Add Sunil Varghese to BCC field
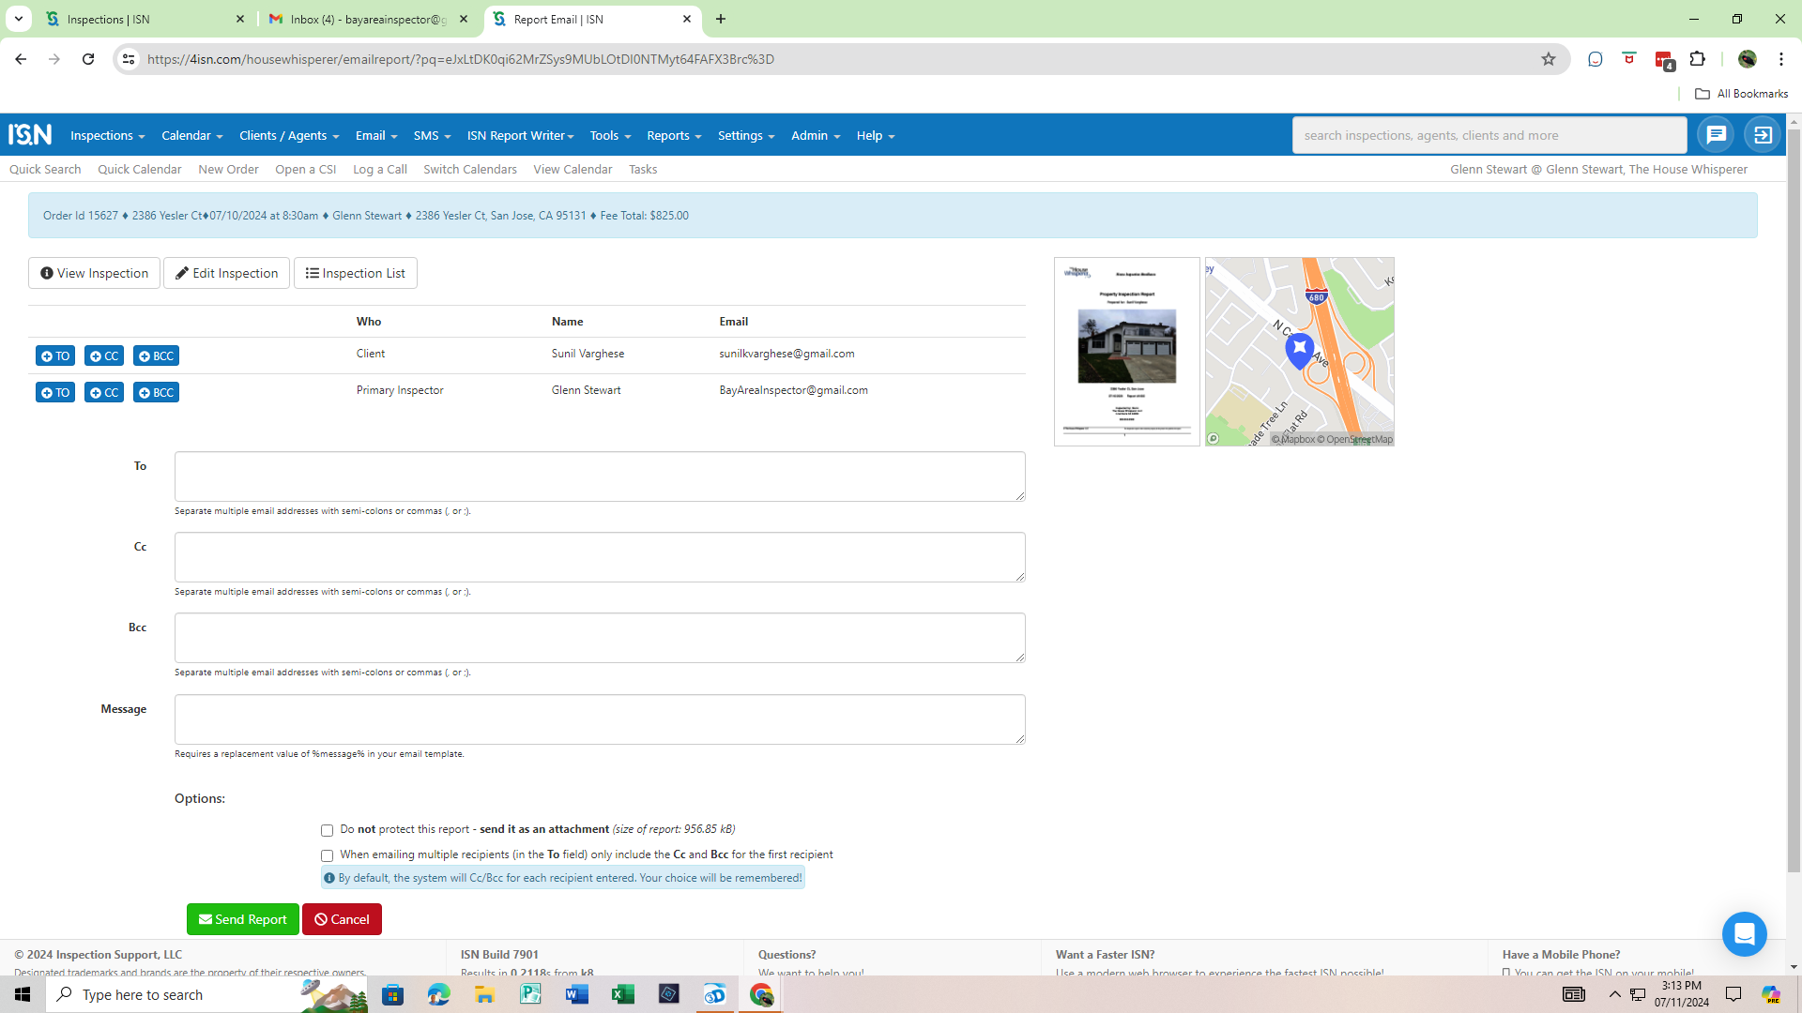This screenshot has height=1013, width=1802. tap(156, 355)
